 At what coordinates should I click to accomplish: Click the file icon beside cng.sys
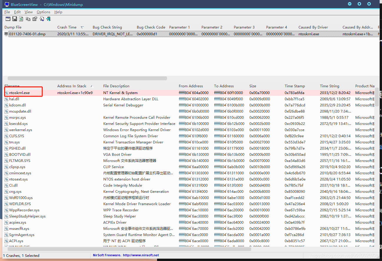click(x=6, y=192)
